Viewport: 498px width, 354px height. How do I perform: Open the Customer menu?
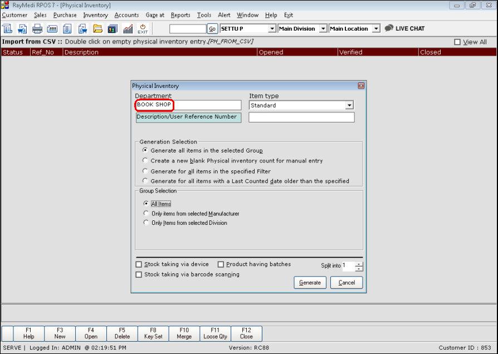14,15
